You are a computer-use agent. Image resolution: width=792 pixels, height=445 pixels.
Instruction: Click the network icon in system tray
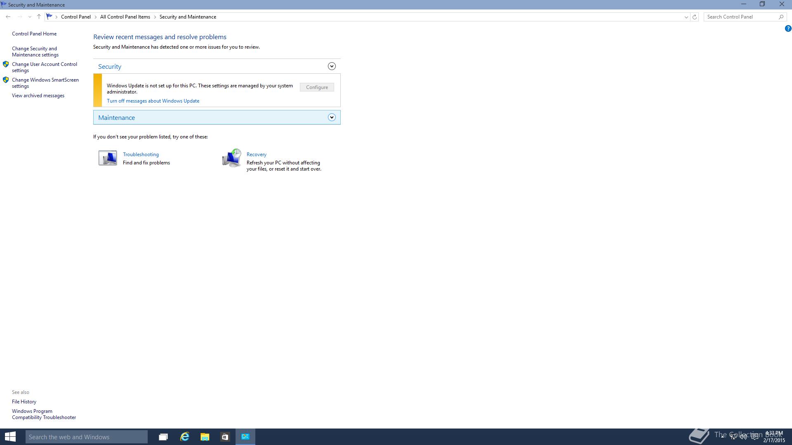733,437
